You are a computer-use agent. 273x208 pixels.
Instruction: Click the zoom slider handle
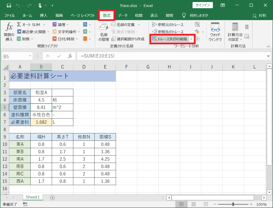tap(233, 204)
